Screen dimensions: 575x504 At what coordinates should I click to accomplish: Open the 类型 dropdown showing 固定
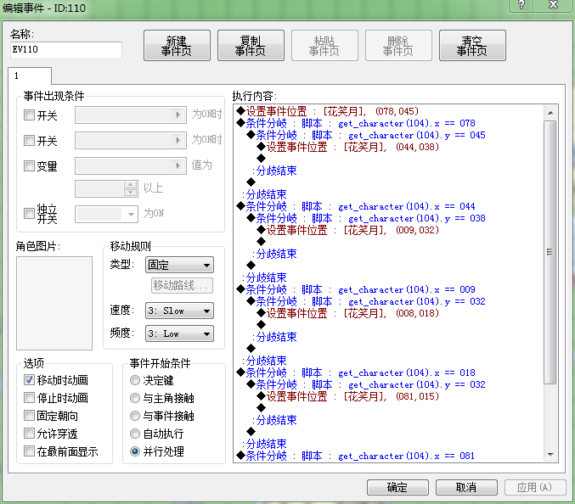point(180,265)
